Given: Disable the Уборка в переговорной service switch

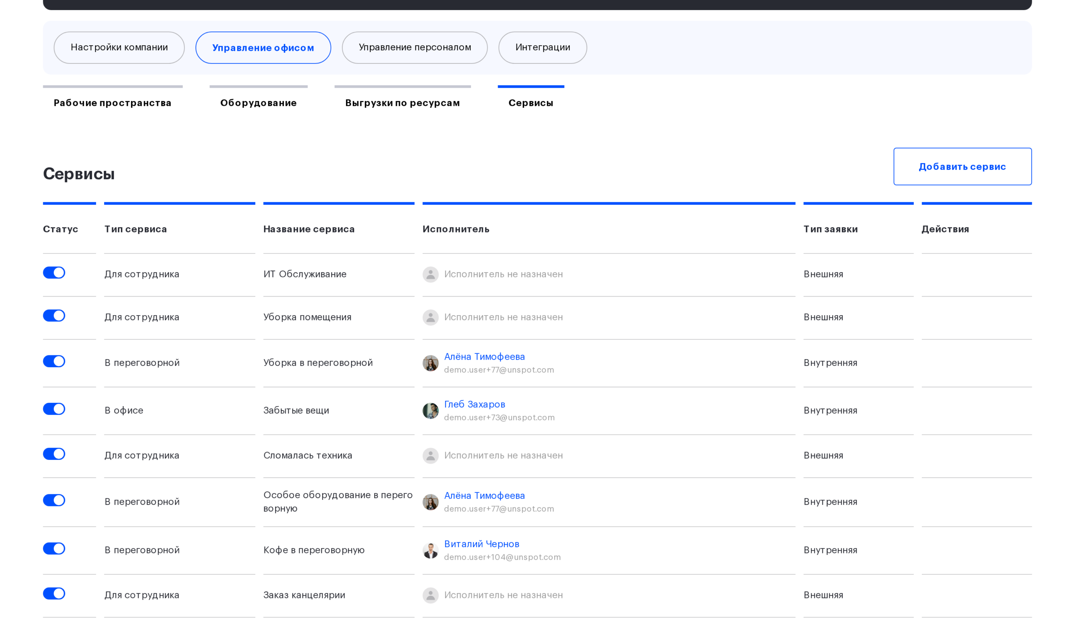Looking at the screenshot, I should pyautogui.click(x=54, y=361).
